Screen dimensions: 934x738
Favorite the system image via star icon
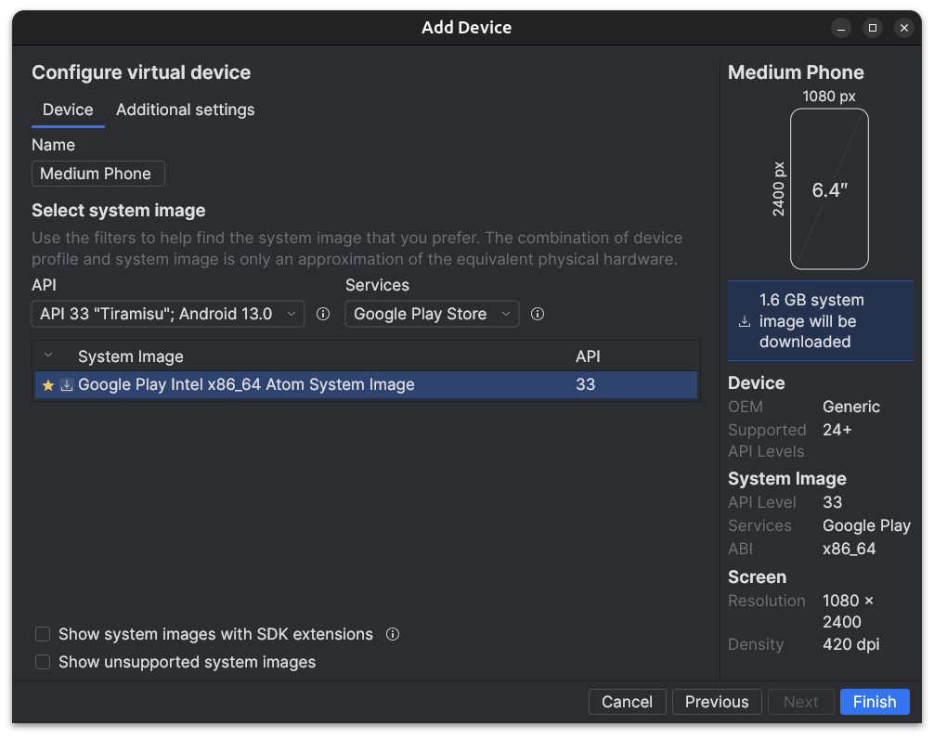pyautogui.click(x=48, y=384)
